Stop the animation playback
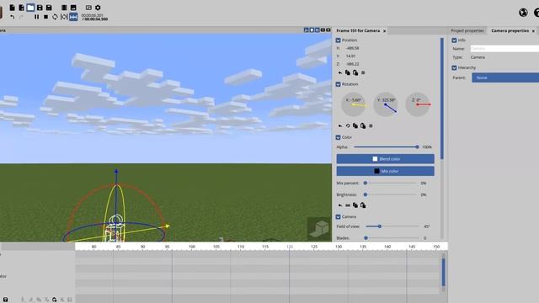This screenshot has height=303, width=539. click(x=45, y=17)
